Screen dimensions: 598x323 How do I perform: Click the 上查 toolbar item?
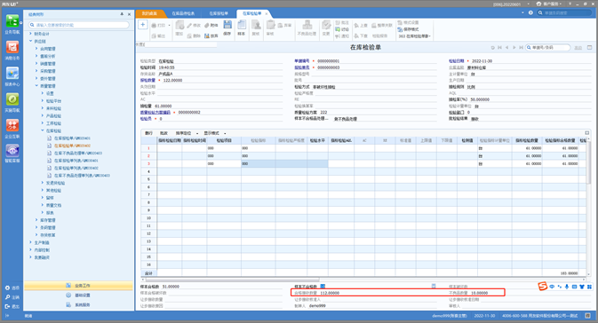point(361,25)
